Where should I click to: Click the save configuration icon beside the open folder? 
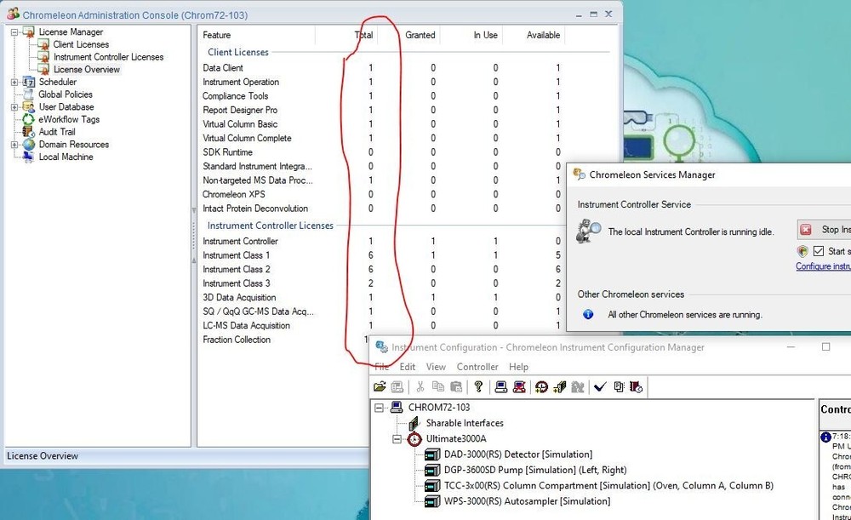coord(397,386)
